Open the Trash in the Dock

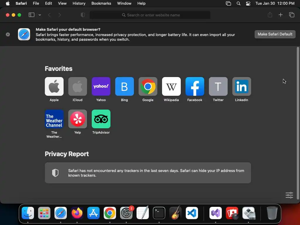(x=272, y=213)
